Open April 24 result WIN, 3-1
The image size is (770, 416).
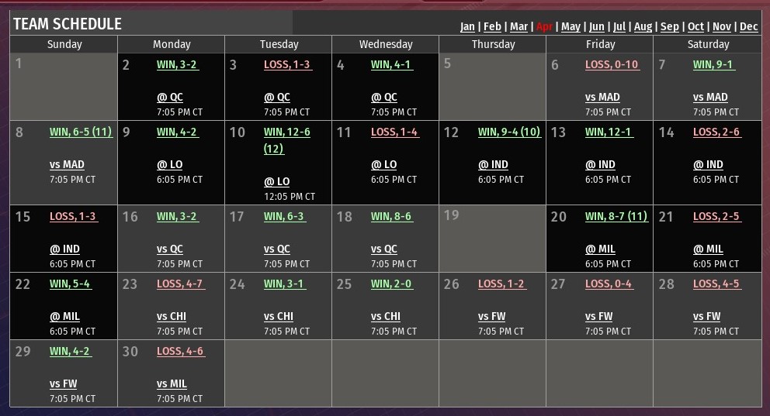[x=284, y=284]
